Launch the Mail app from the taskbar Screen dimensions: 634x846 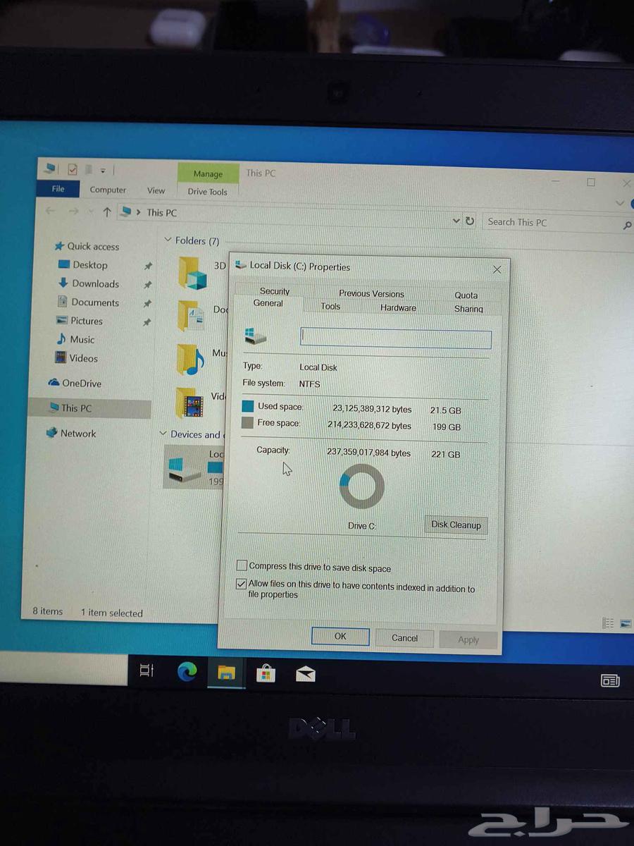tap(304, 675)
